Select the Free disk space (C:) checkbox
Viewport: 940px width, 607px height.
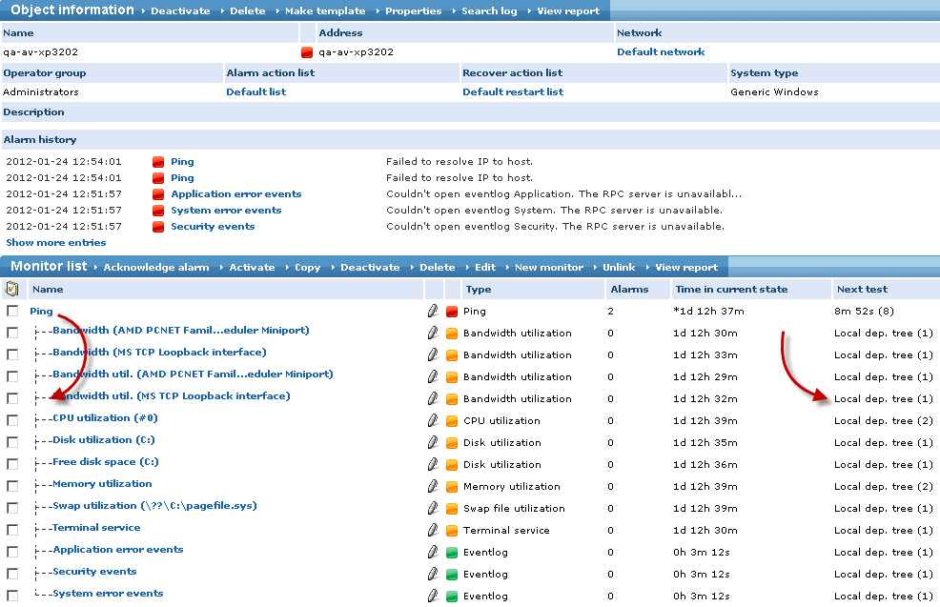12,464
